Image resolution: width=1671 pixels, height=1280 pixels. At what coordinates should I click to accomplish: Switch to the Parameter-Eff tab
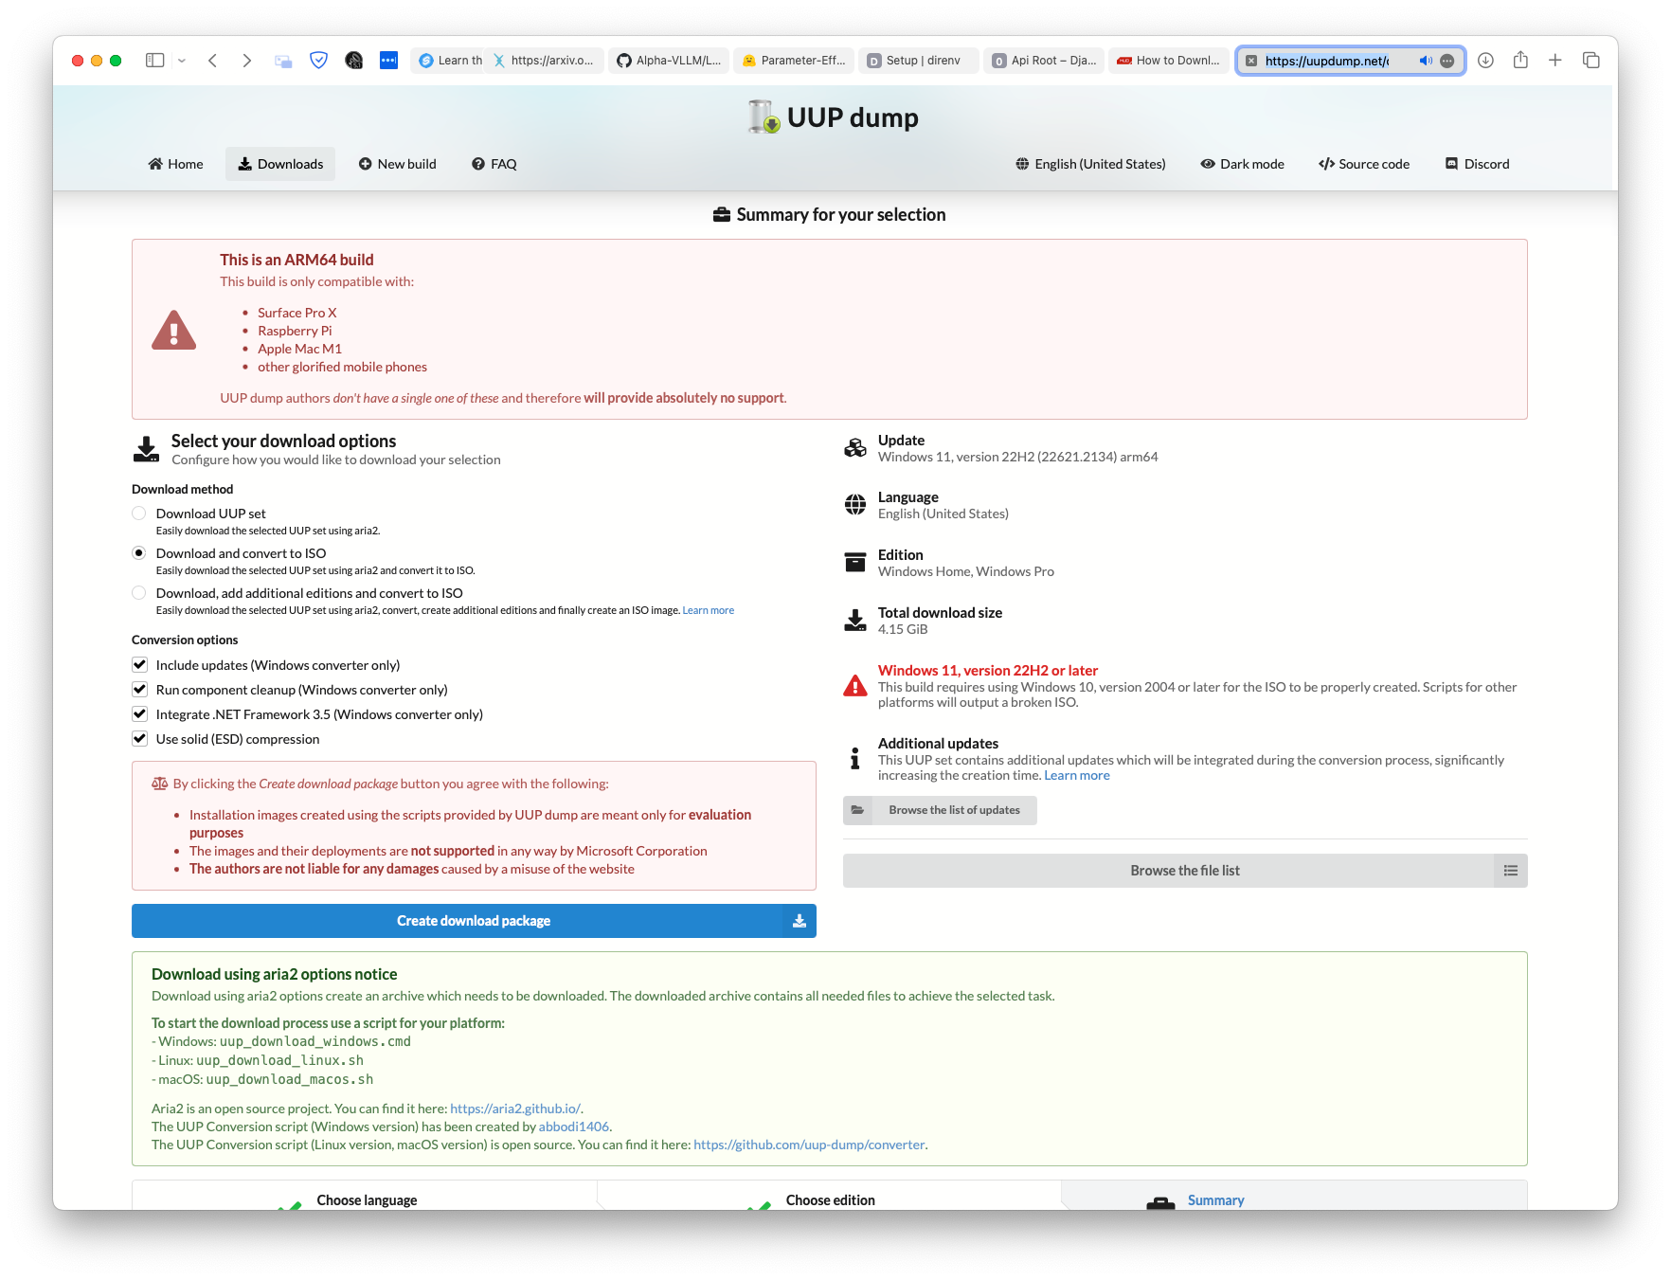[794, 61]
